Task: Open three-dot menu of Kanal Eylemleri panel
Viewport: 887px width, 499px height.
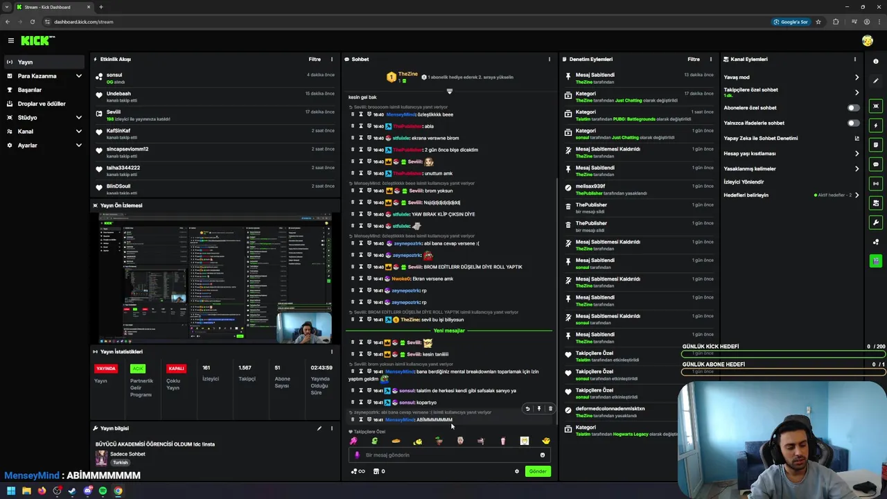Action: [x=854, y=60]
